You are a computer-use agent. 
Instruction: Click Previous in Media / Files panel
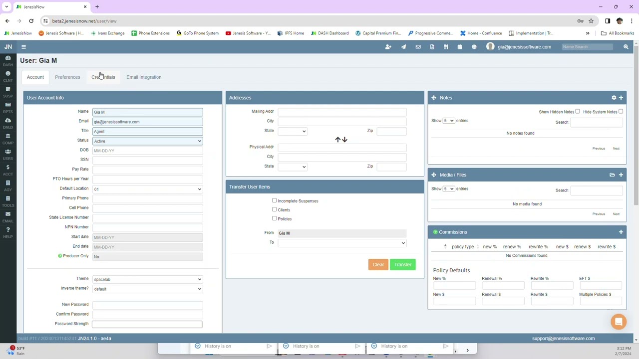599,214
